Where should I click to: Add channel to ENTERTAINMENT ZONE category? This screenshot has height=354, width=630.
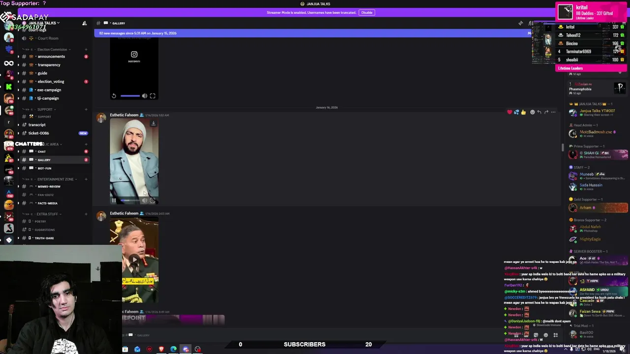point(86,179)
